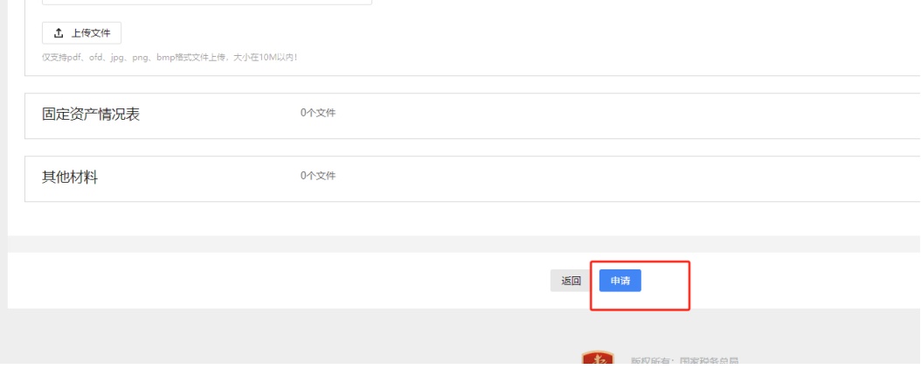
Task: Click the upload arrow icon
Action: click(x=59, y=33)
